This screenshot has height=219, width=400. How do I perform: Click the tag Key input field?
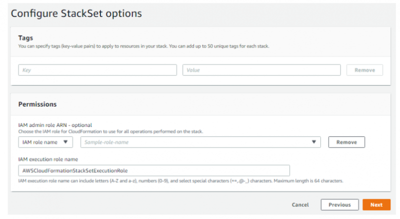click(97, 70)
